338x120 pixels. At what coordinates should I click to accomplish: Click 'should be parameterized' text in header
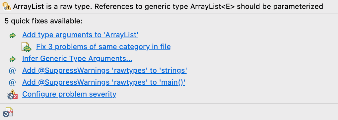[280, 7]
